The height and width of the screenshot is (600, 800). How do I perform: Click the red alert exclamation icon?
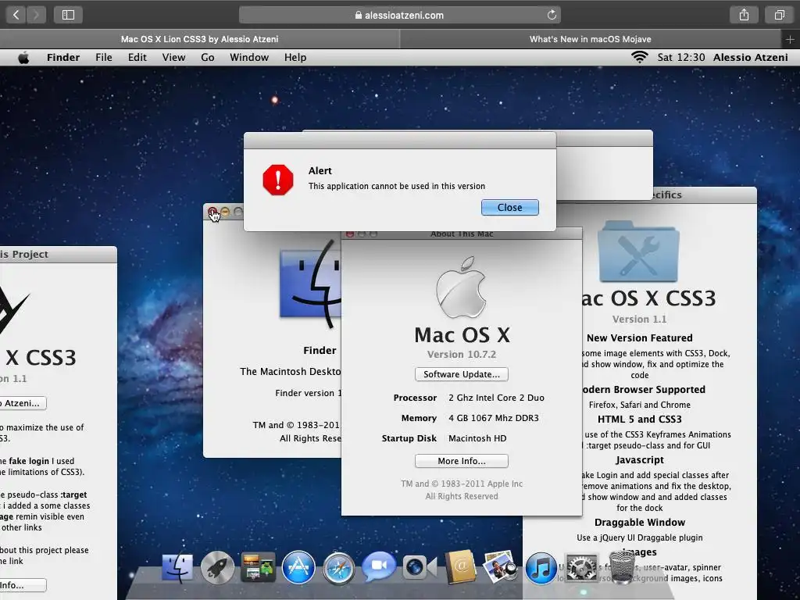[278, 180]
